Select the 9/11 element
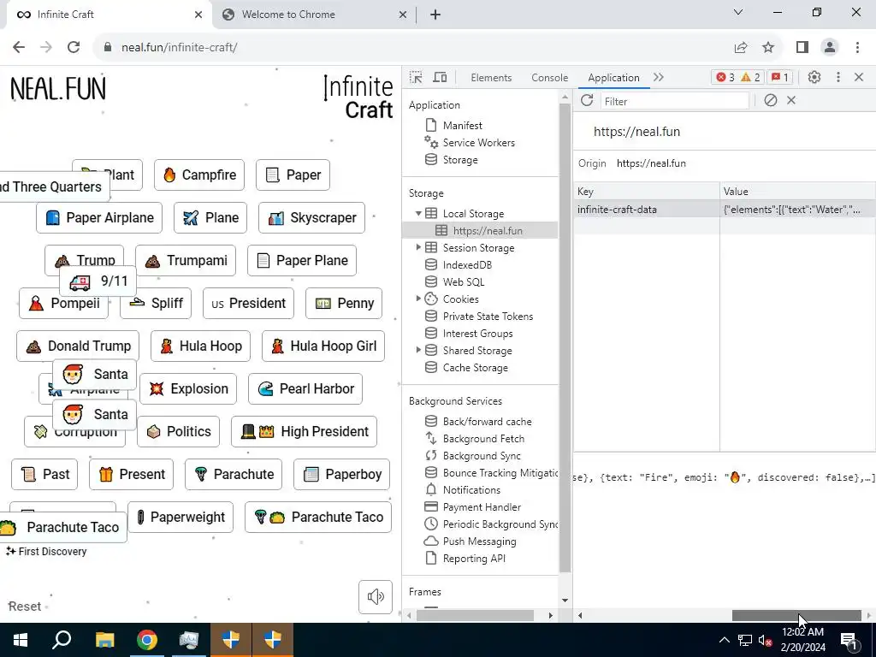 pos(98,281)
